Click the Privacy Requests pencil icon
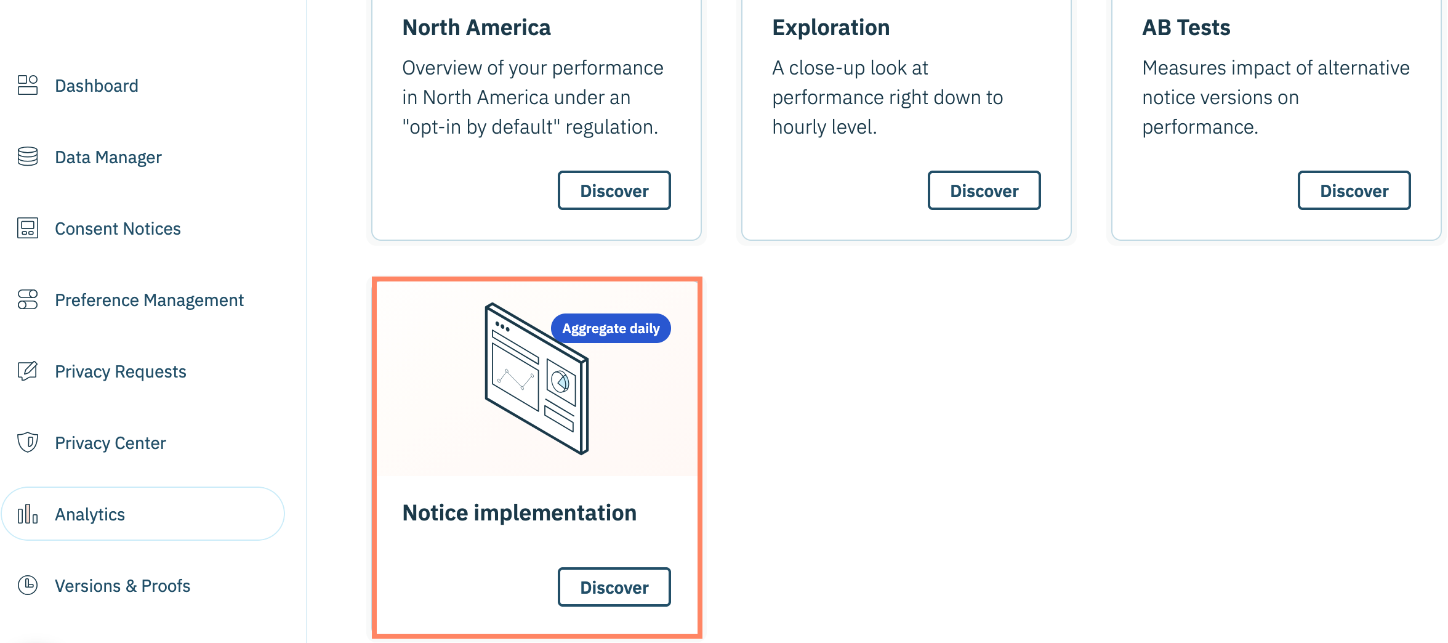The image size is (1448, 643). point(28,371)
